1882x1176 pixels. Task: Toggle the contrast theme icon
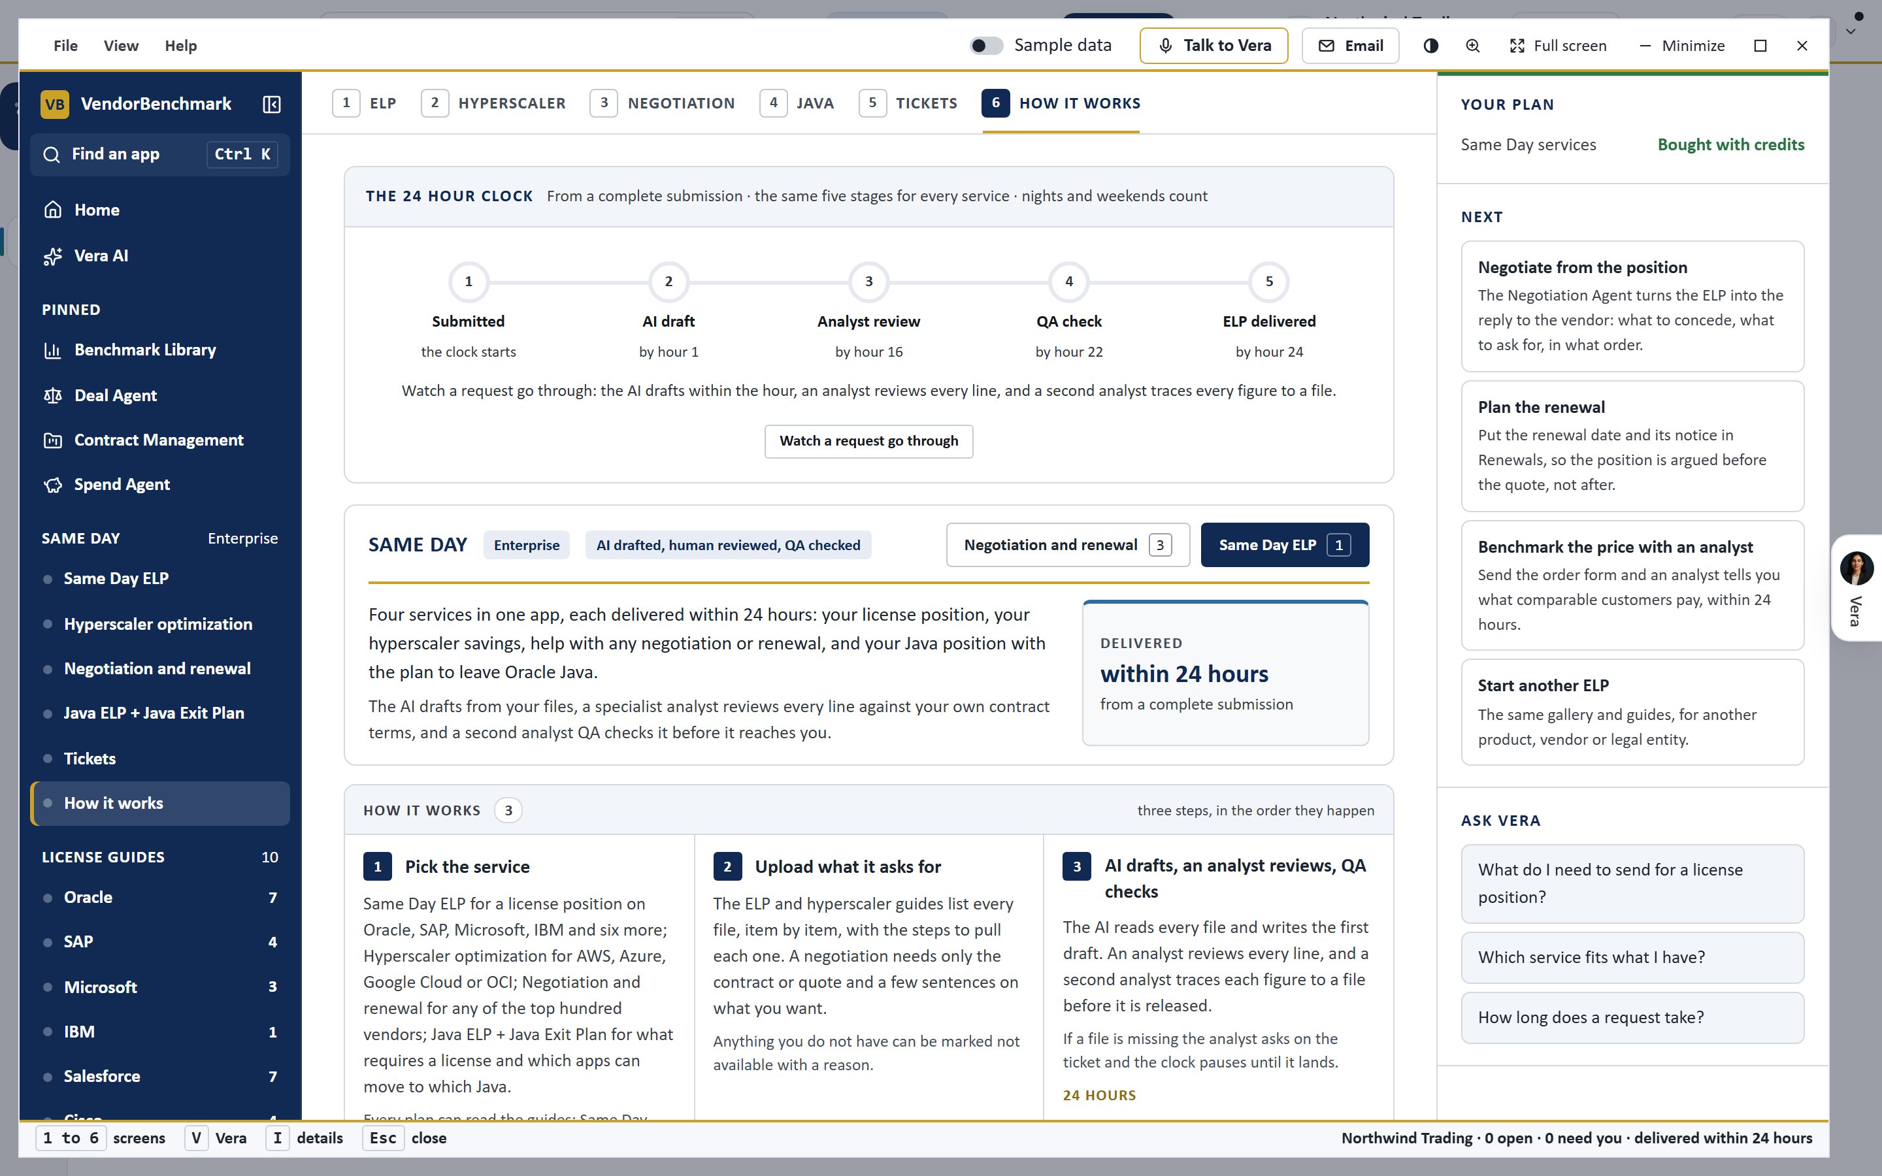(1430, 46)
